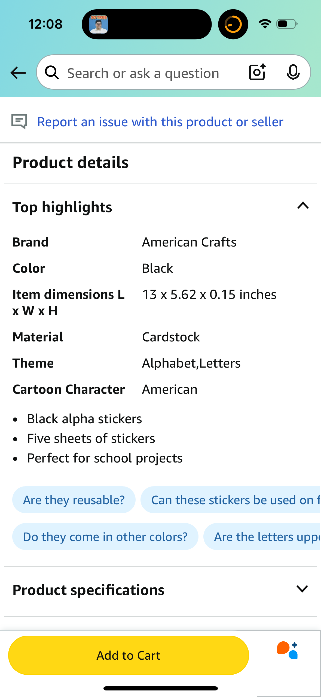Viewport: 321px width, 697px height.
Task: Tap the report issue speech bubble icon
Action: (x=19, y=121)
